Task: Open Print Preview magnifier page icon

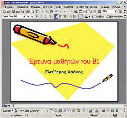Action: (x=32, y=11)
